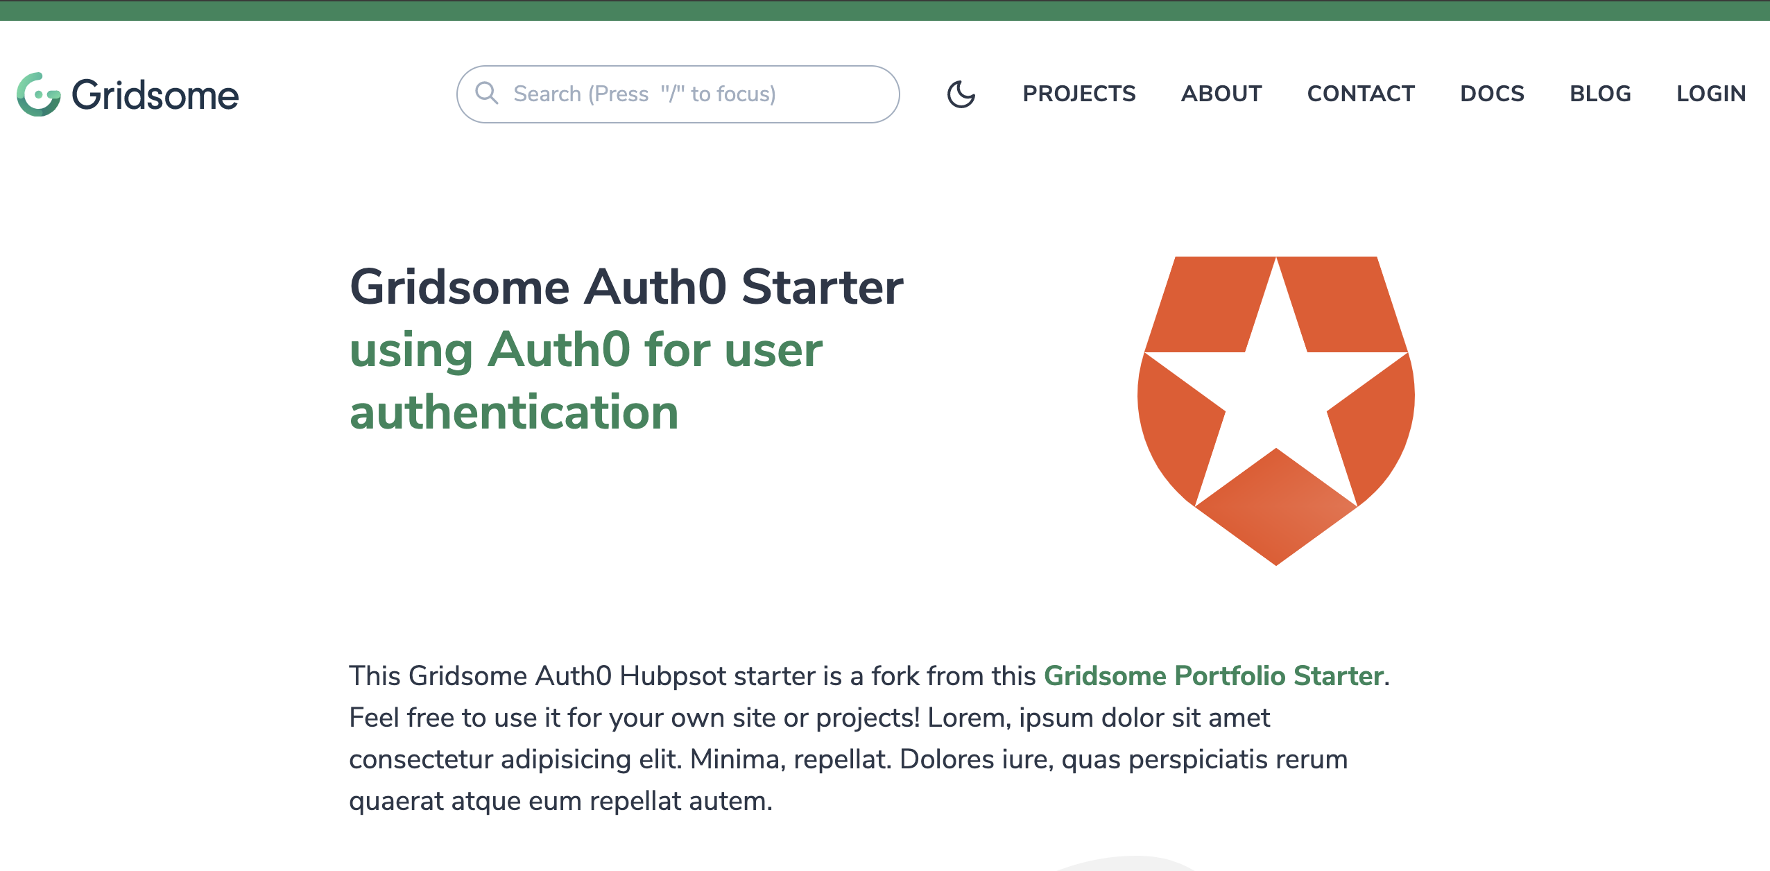Screen dimensions: 1770x871
Task: Click the Gridsome wordmark text
Action: tap(155, 95)
